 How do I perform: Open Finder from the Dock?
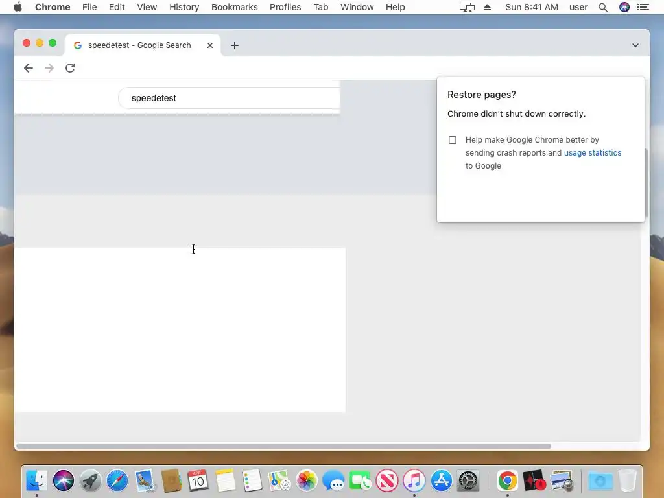pos(37,480)
